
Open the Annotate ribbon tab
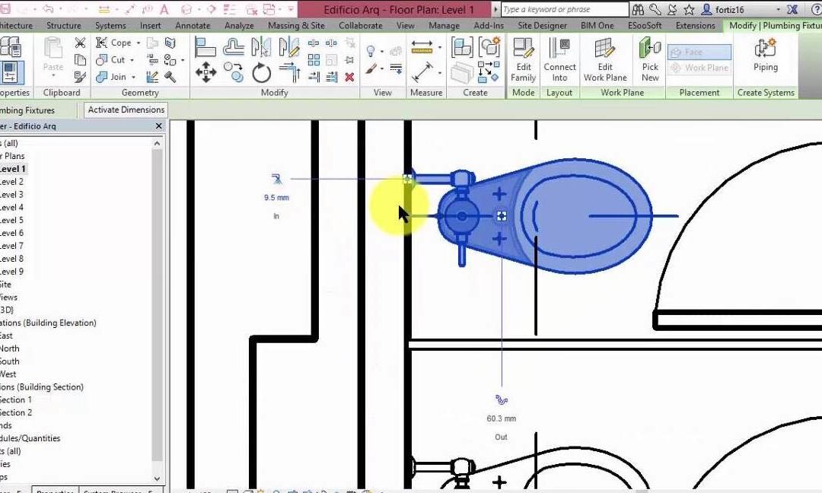point(193,25)
